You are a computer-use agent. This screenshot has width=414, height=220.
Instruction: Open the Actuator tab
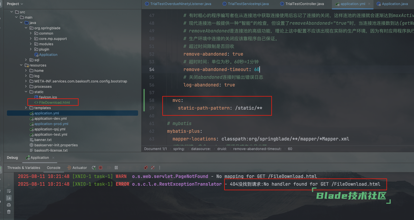coord(77,168)
